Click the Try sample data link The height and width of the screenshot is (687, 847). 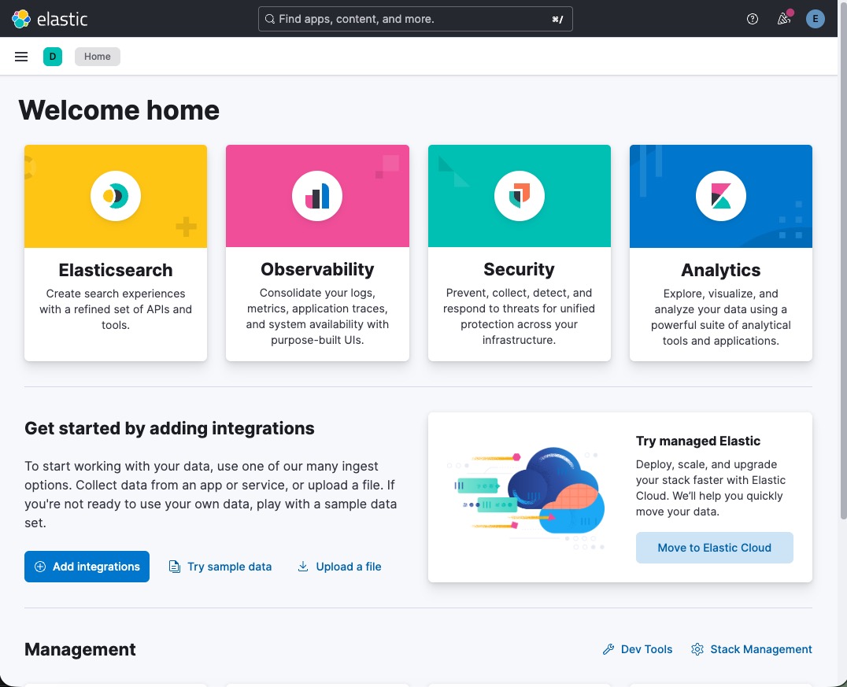[220, 567]
